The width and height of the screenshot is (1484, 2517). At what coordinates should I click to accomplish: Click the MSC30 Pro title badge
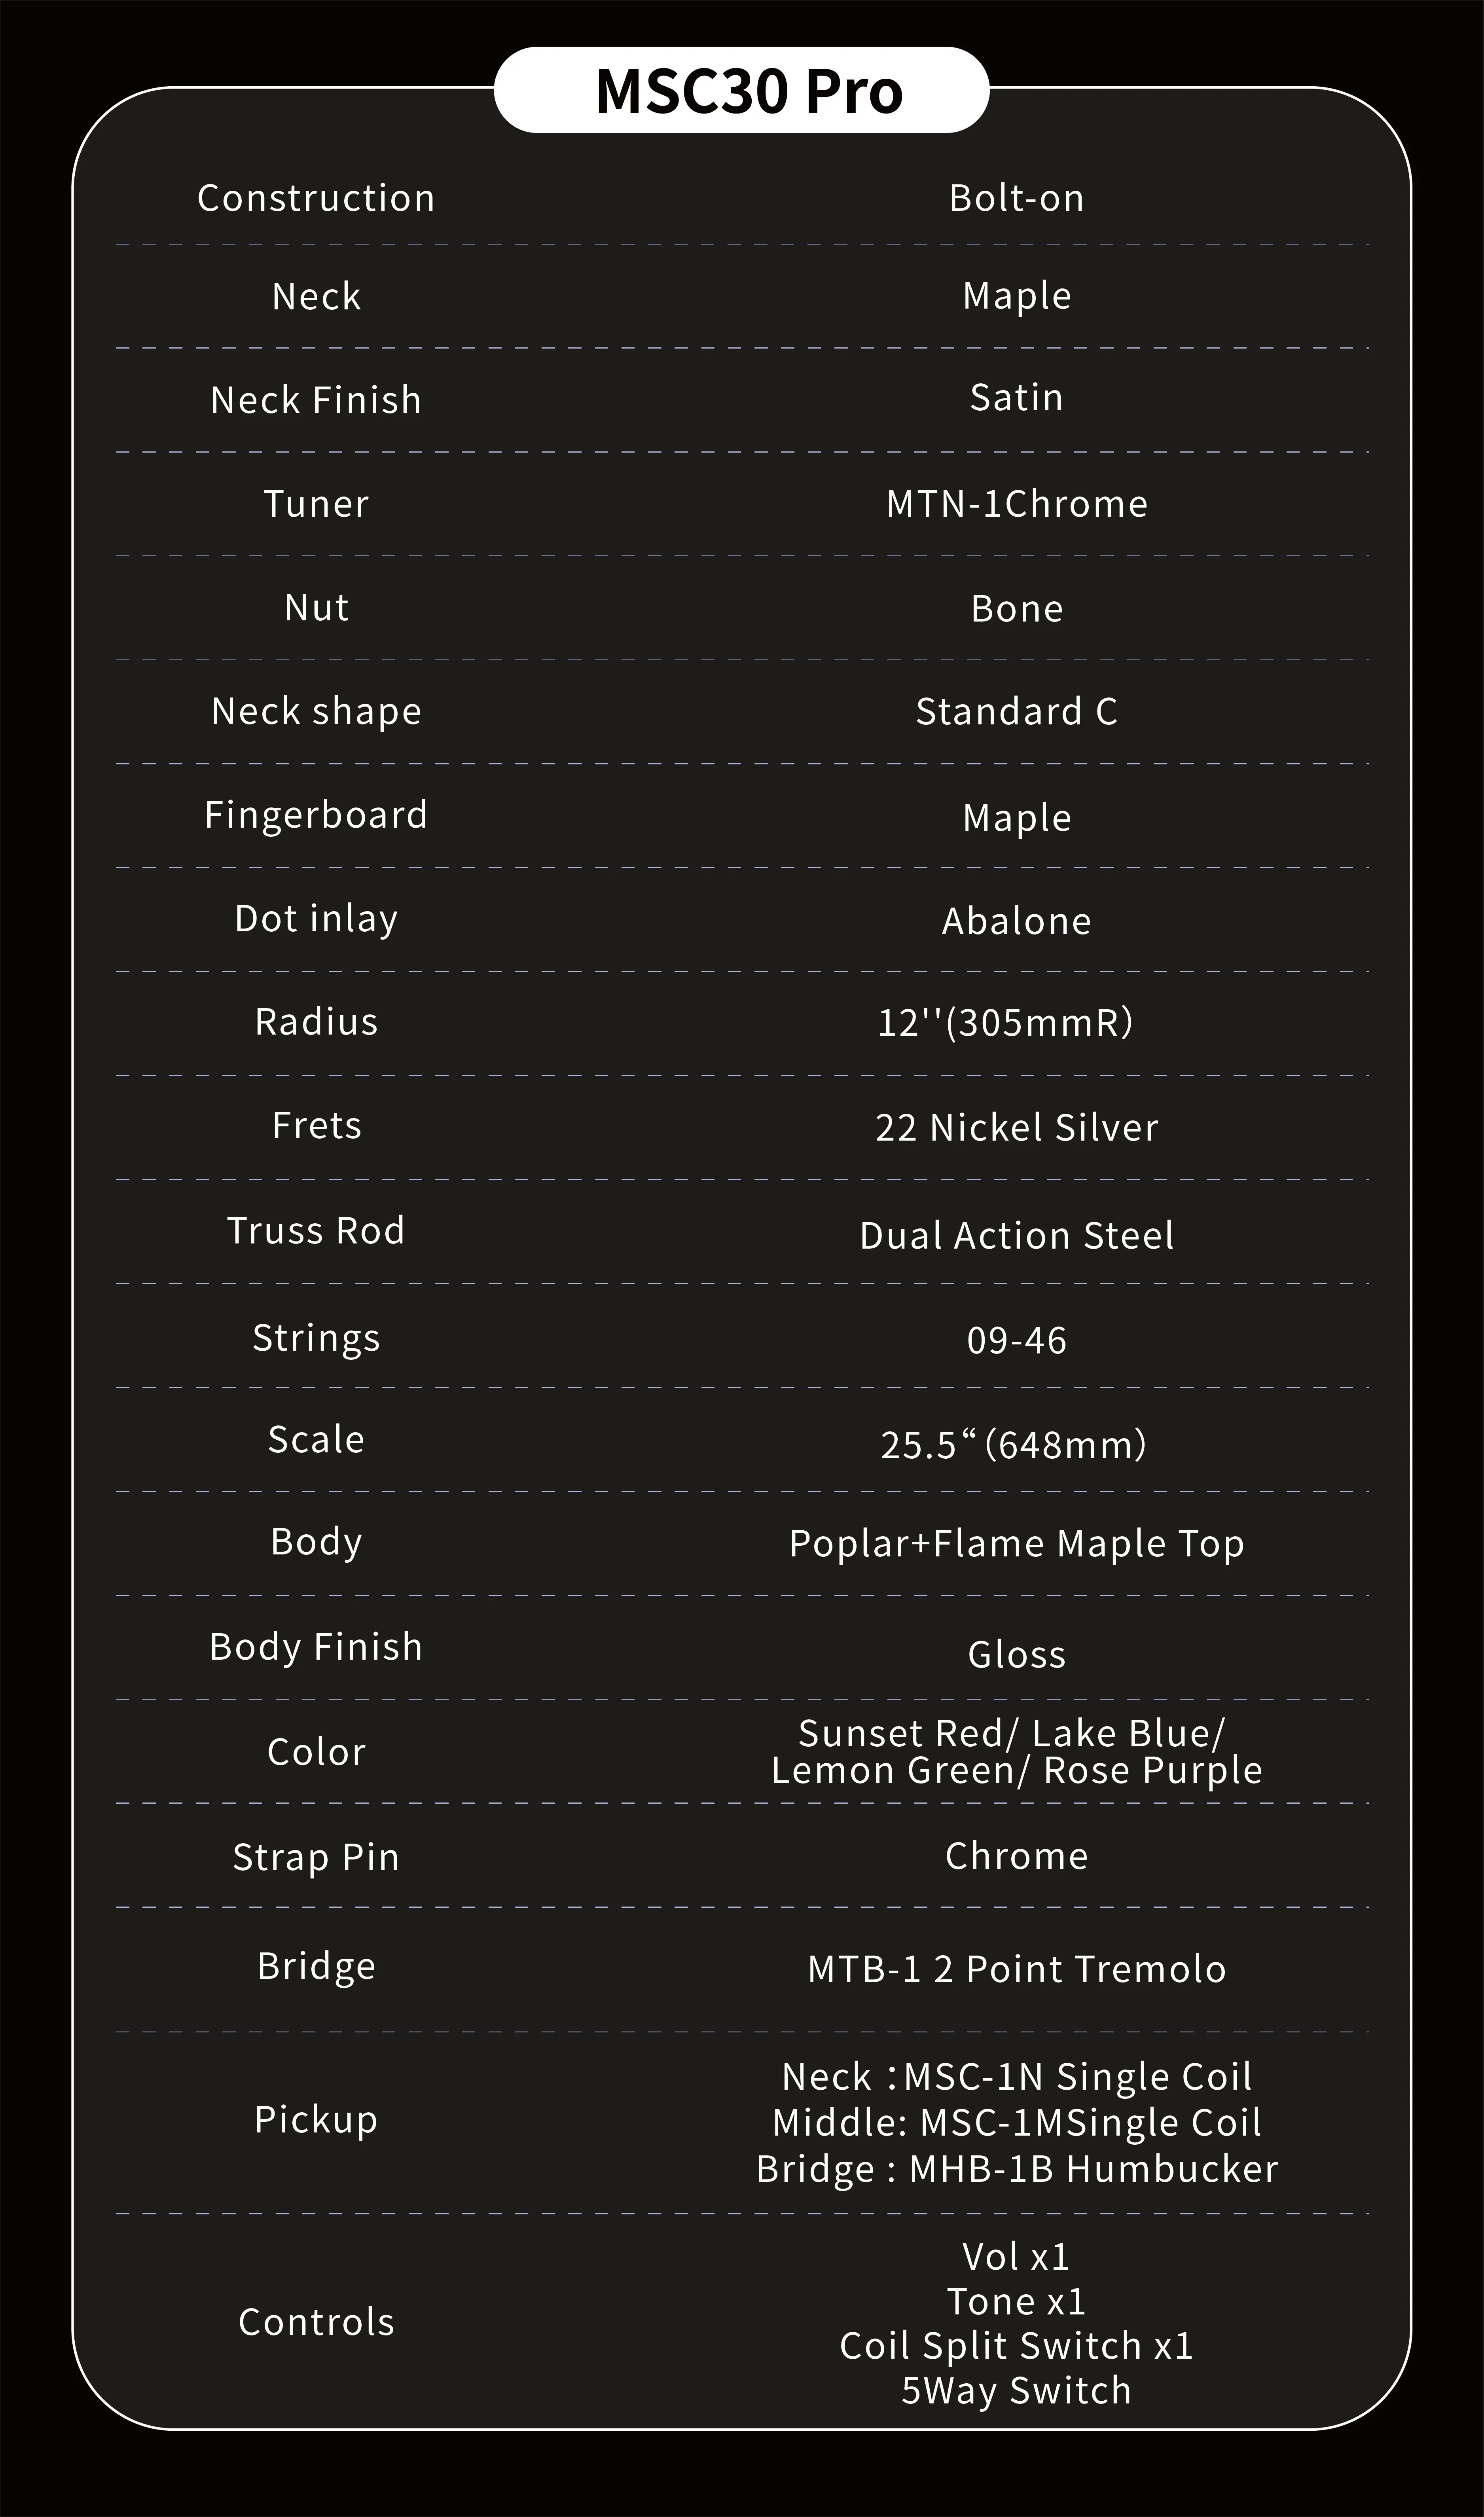[742, 90]
